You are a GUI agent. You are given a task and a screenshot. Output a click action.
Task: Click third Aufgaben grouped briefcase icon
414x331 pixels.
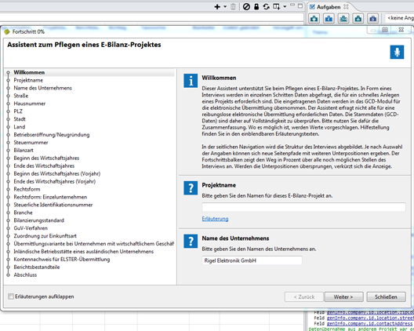[343, 19]
